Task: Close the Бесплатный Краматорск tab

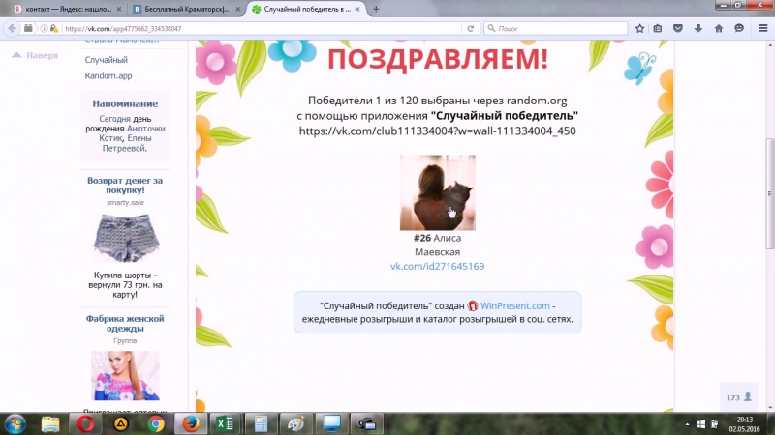Action: [238, 9]
